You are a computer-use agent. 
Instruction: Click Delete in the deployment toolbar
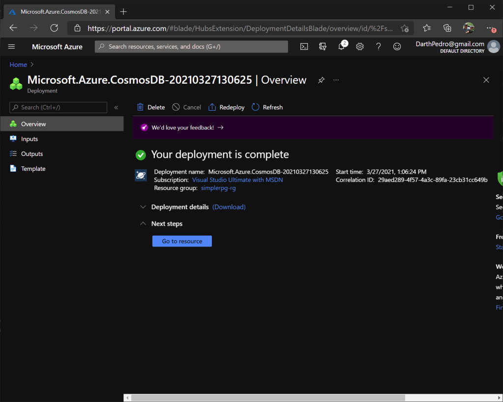coord(151,107)
